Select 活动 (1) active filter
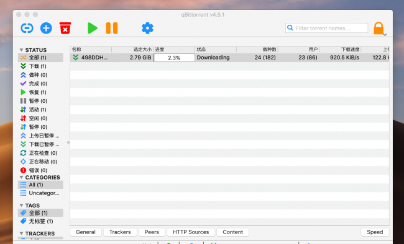The image size is (404, 244). [x=40, y=110]
